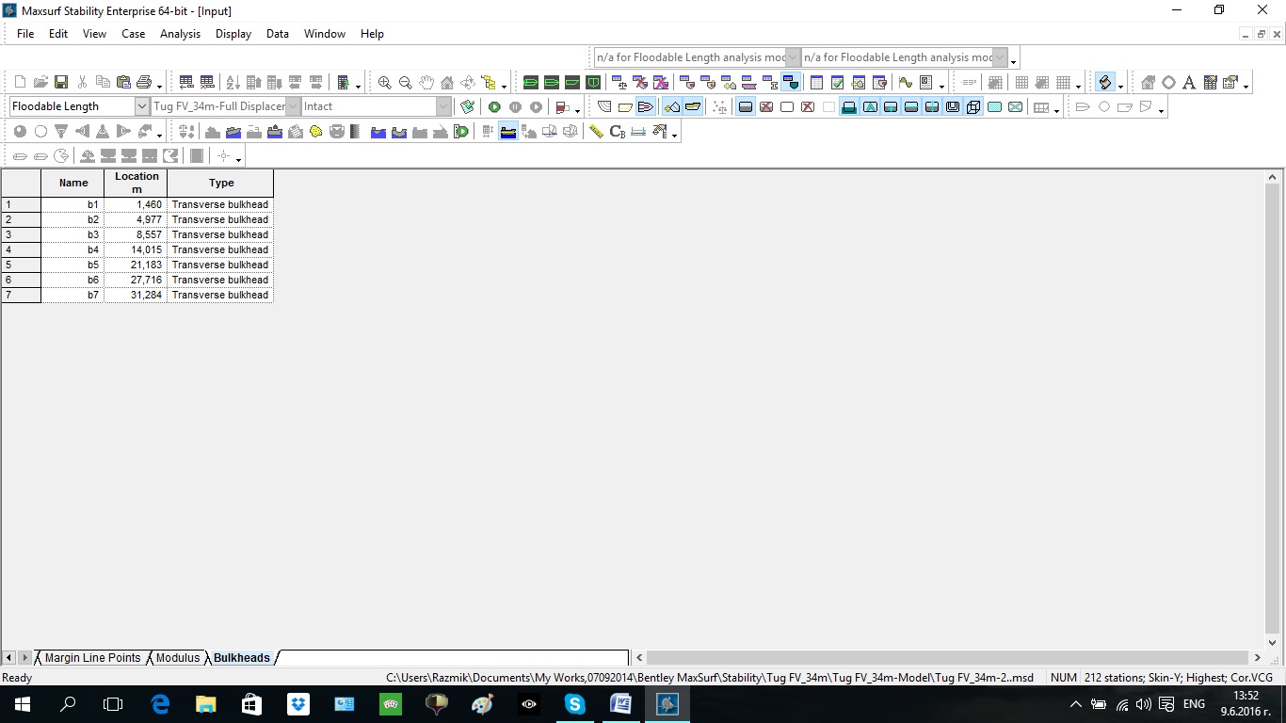The width and height of the screenshot is (1286, 723).
Task: Toggle the highlighted render brush button
Action: [1105, 83]
